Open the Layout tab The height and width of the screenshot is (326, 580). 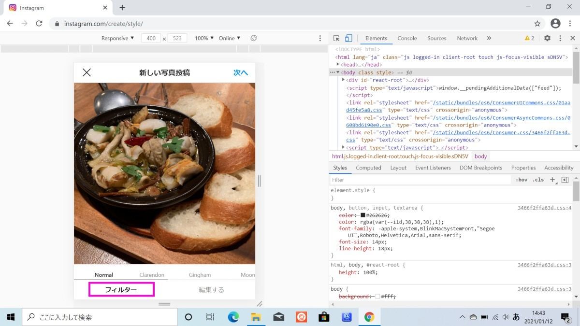pyautogui.click(x=398, y=168)
